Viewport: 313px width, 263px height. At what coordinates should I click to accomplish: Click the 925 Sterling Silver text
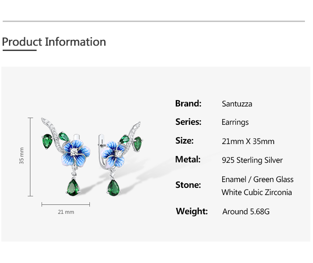point(252,160)
